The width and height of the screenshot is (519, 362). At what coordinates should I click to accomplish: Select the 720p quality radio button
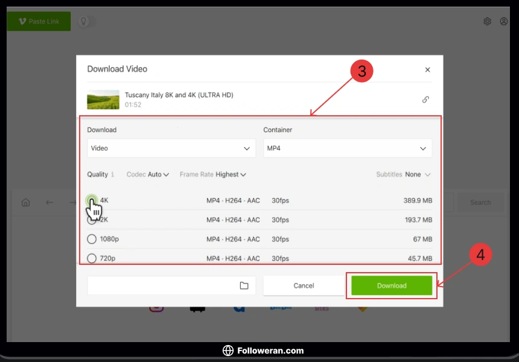tap(92, 258)
